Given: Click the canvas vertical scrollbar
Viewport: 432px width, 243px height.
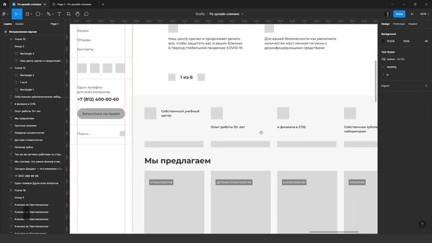Looking at the screenshot, I should [x=375, y=81].
